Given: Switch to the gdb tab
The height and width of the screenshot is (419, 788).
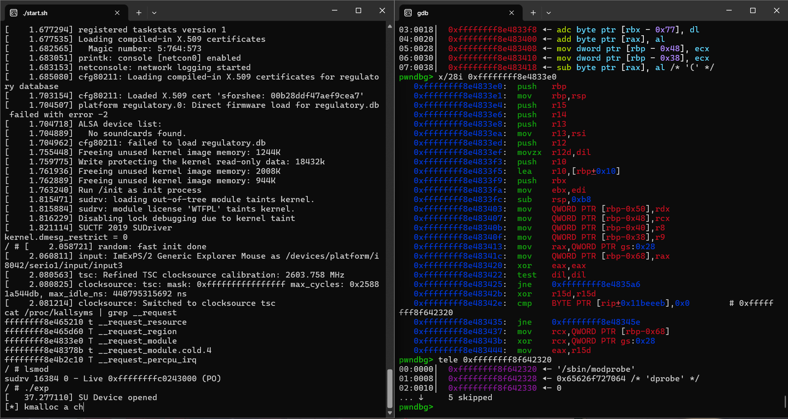Looking at the screenshot, I should (422, 13).
